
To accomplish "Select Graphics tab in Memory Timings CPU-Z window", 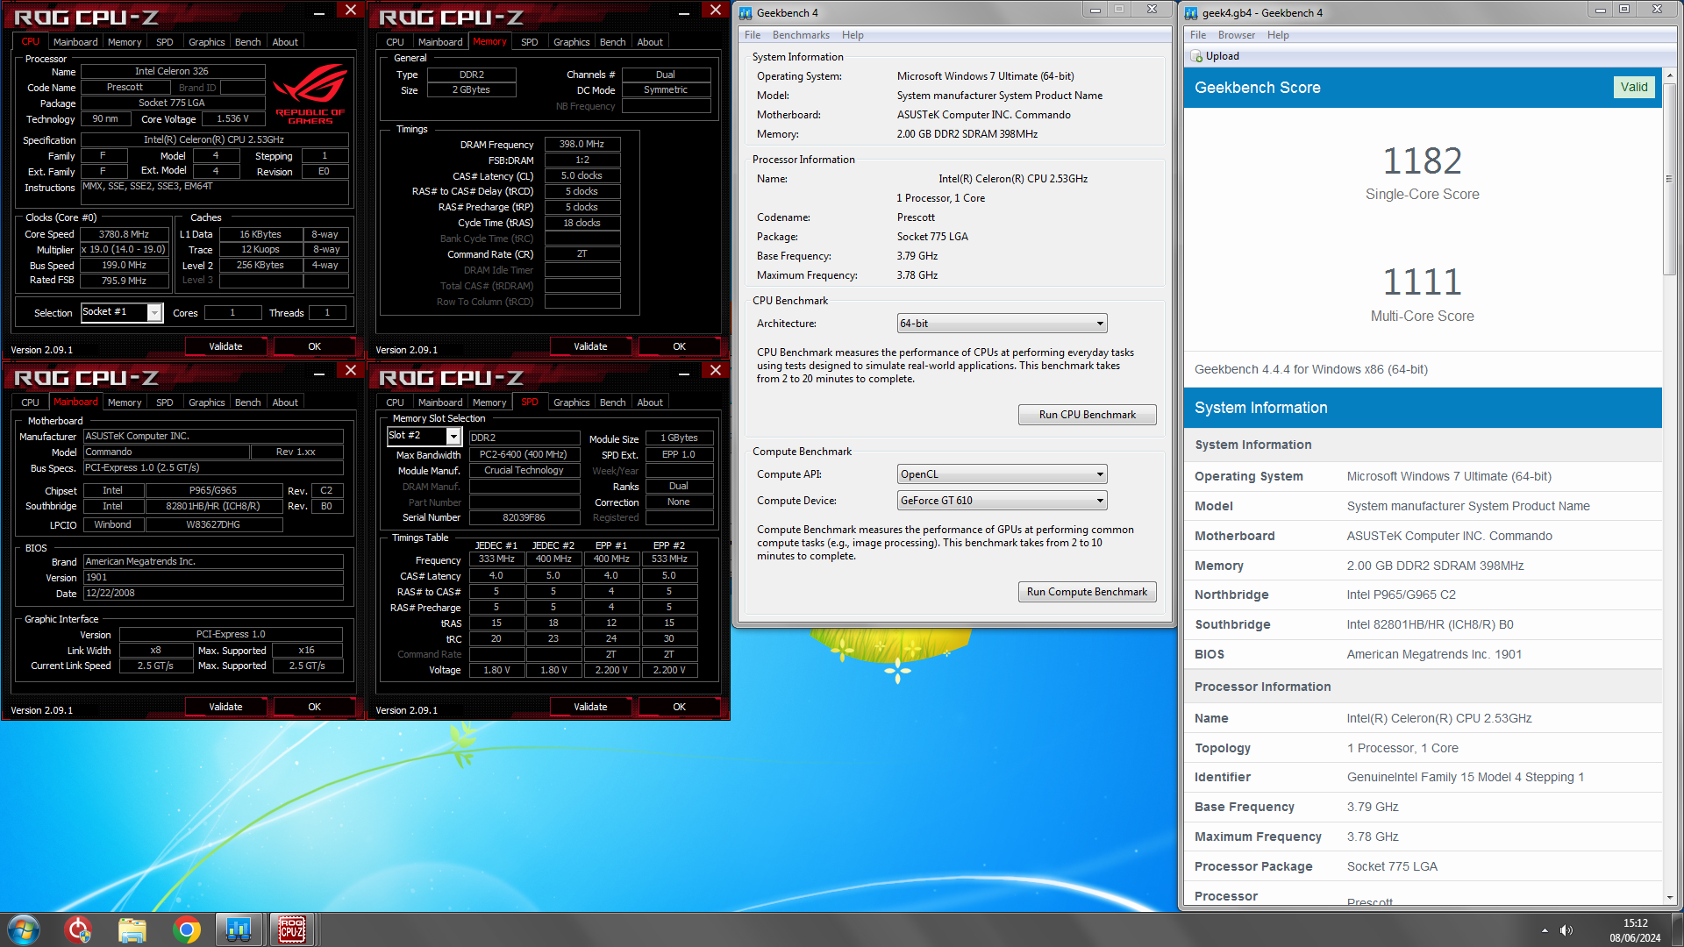I will coord(572,42).
